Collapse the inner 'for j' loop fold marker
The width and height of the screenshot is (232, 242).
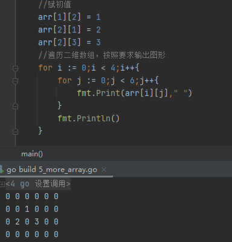point(15,81)
